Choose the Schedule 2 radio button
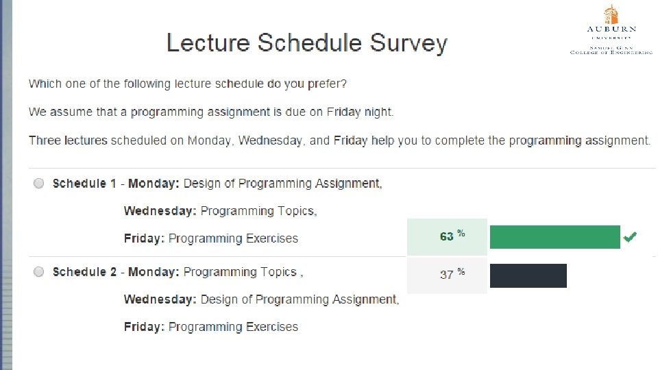 (x=38, y=271)
